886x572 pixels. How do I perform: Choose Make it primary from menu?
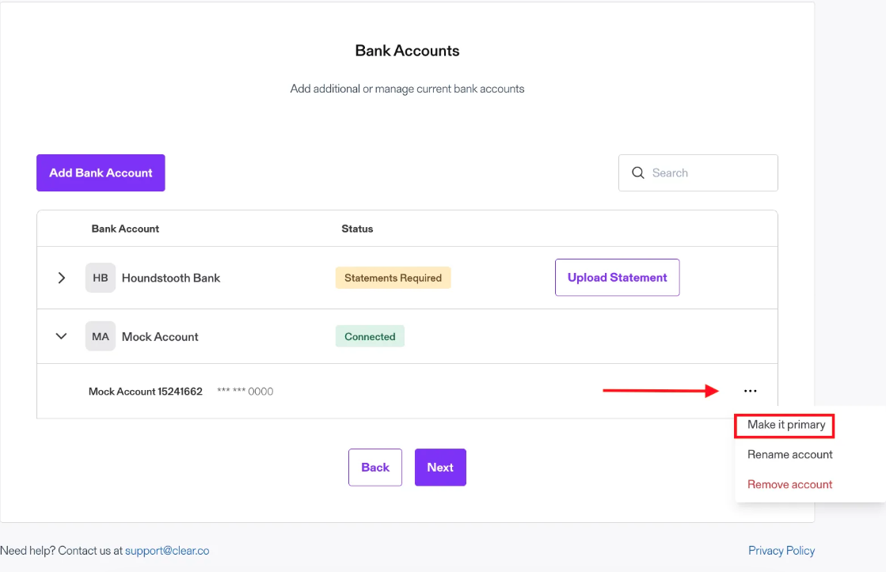click(x=786, y=425)
